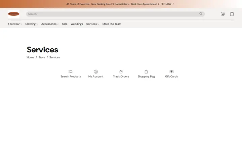Open the Track Orders link
The width and height of the screenshot is (242, 151).
click(x=121, y=77)
